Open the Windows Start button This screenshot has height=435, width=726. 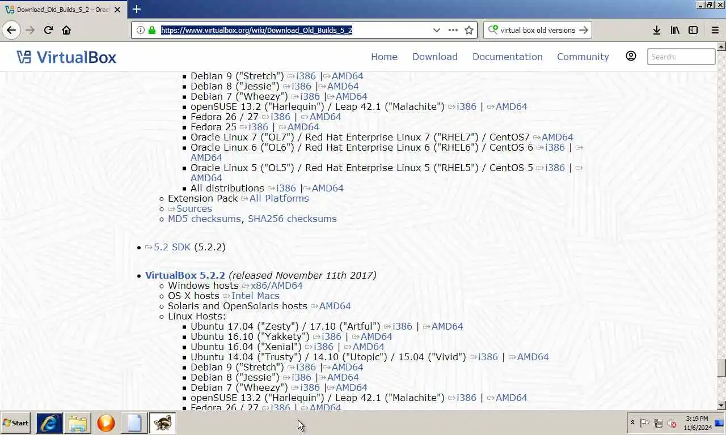16,423
